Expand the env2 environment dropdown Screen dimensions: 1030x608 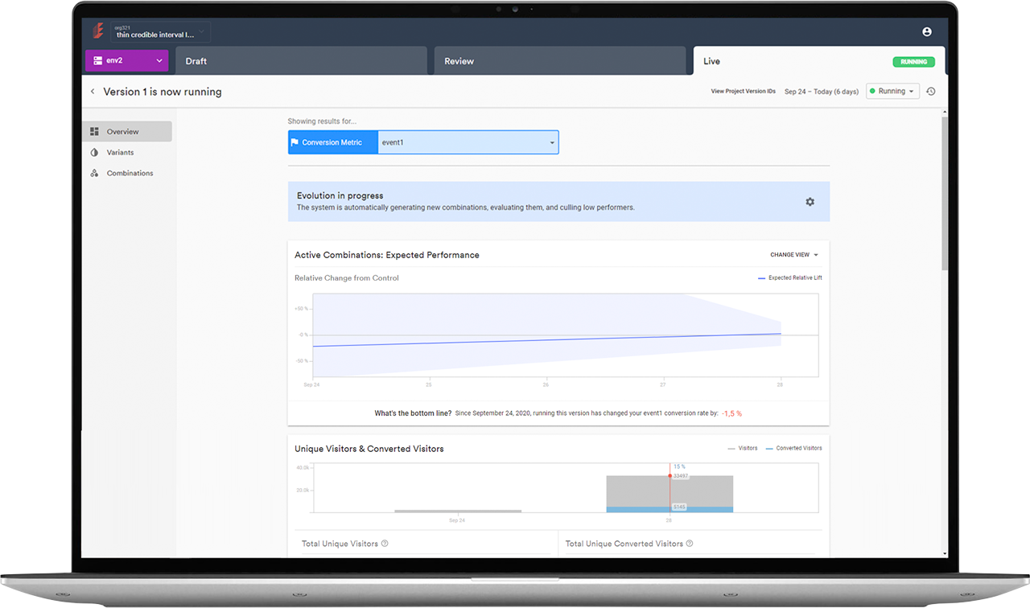(x=159, y=61)
